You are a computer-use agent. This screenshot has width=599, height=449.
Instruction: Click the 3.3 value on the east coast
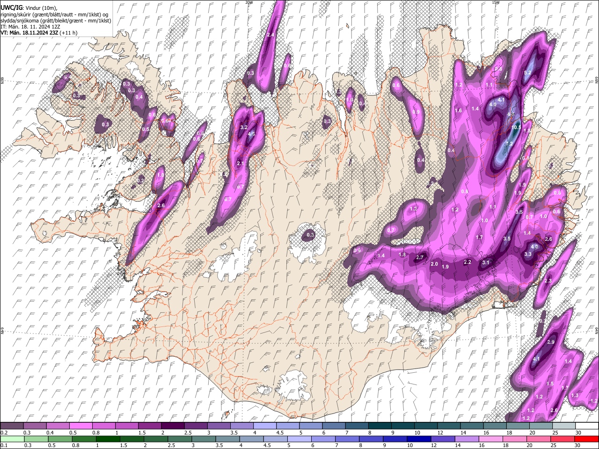click(528, 254)
